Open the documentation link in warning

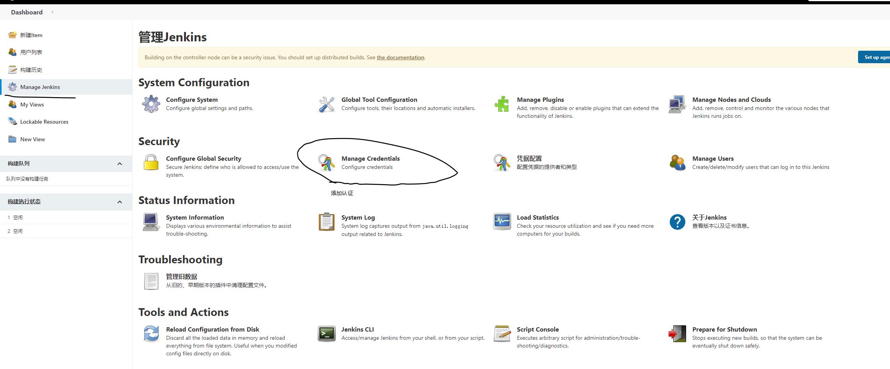coord(400,57)
